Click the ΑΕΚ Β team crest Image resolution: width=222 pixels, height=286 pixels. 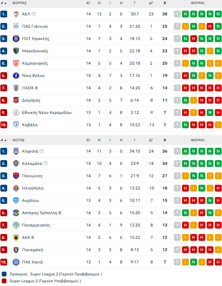point(16,237)
